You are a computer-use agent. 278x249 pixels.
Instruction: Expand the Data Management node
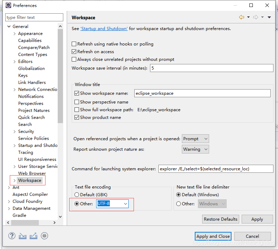click(x=9, y=208)
